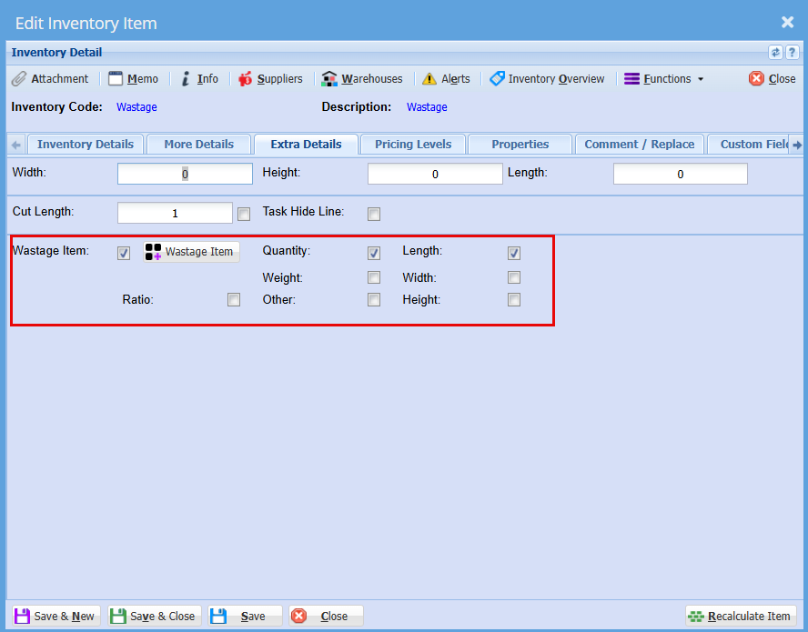Click the Recalculate Item button
The width and height of the screenshot is (808, 632).
pyautogui.click(x=741, y=617)
